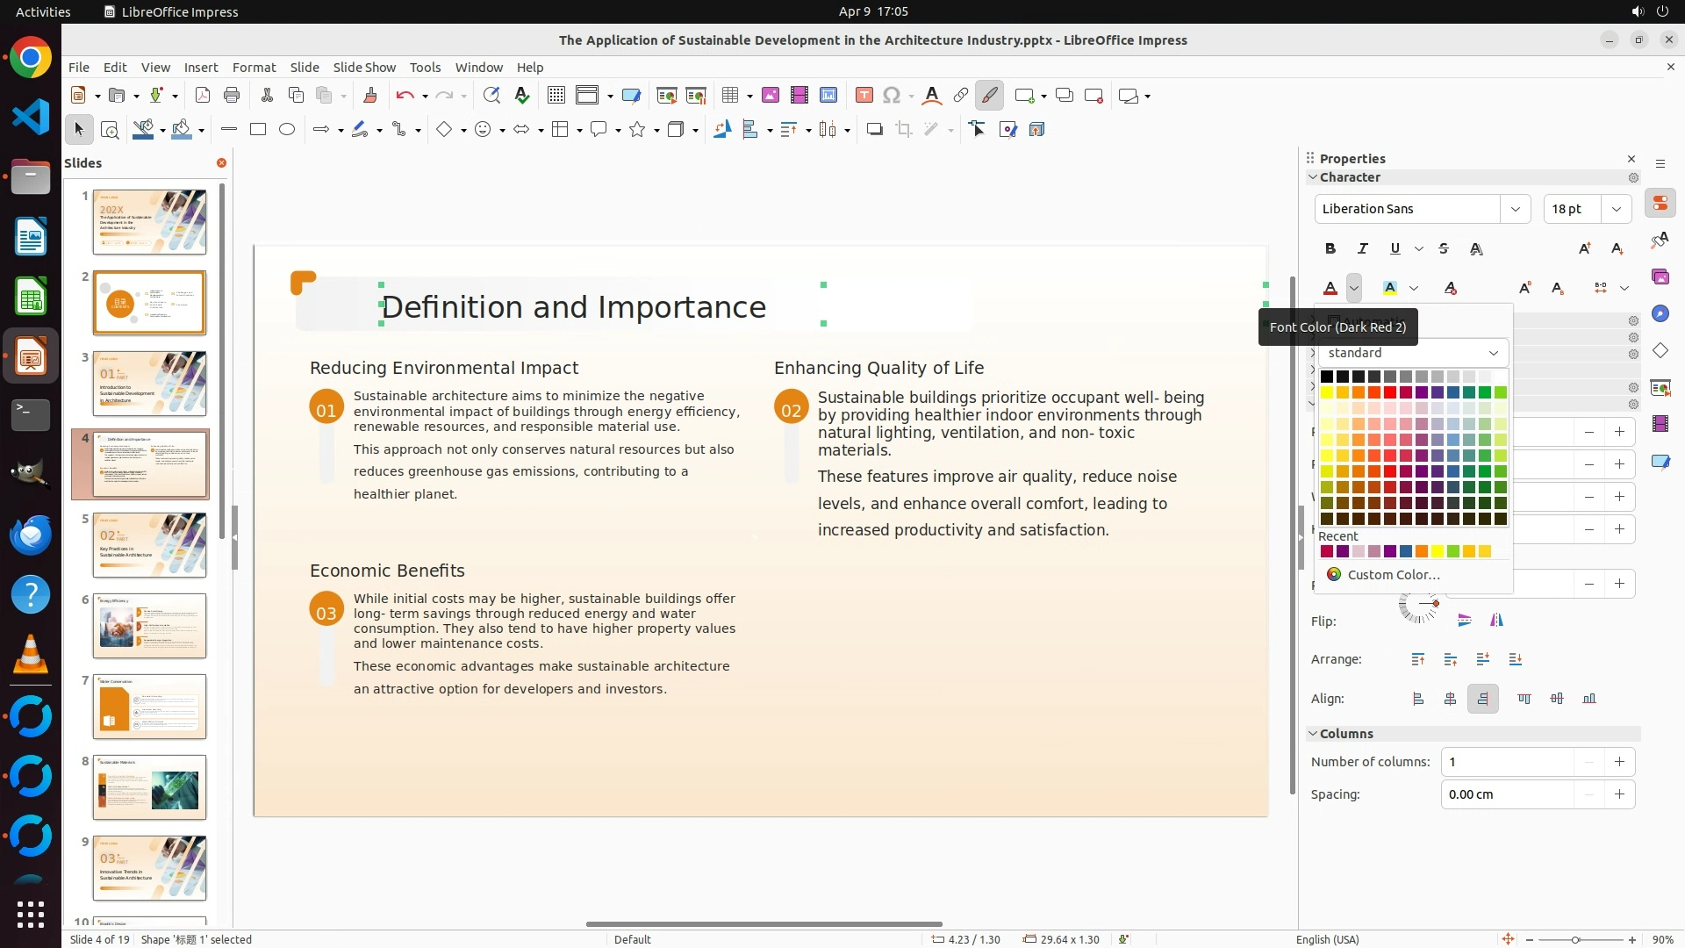Click the Insert Text Box toolbar icon

[x=864, y=96]
